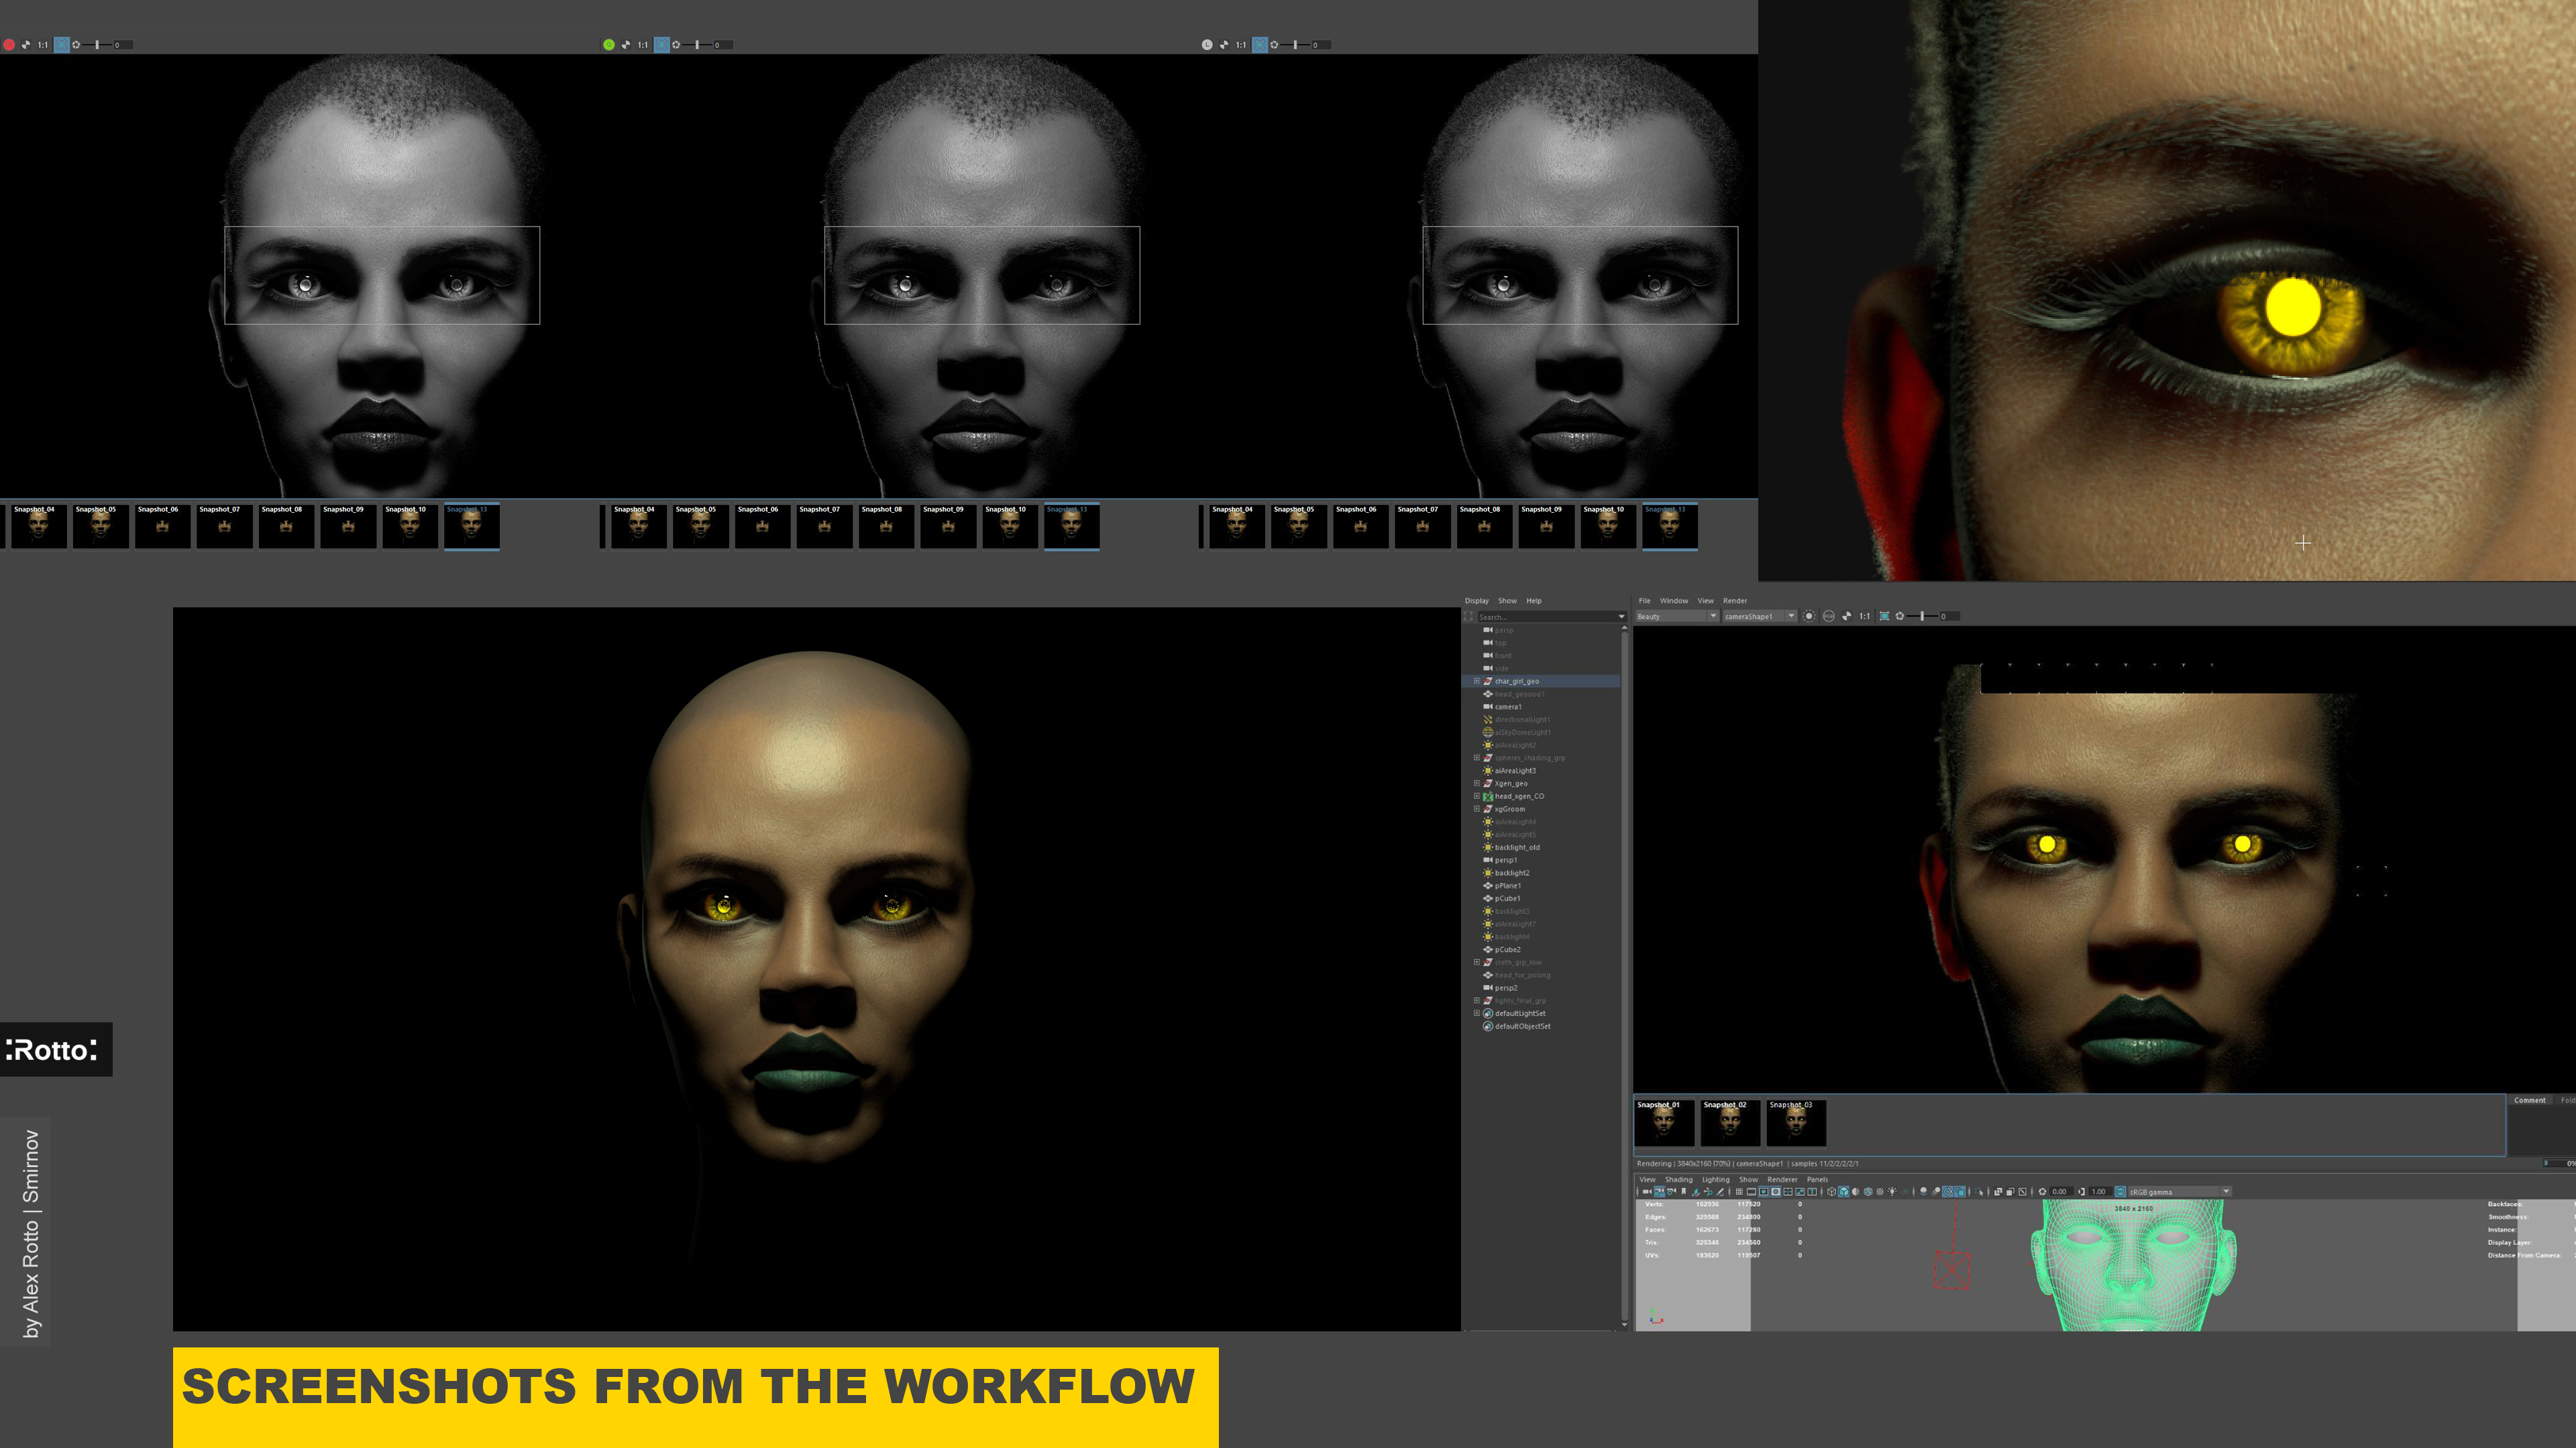
Task: Expand the char_girl_geo group node
Action: (1477, 682)
